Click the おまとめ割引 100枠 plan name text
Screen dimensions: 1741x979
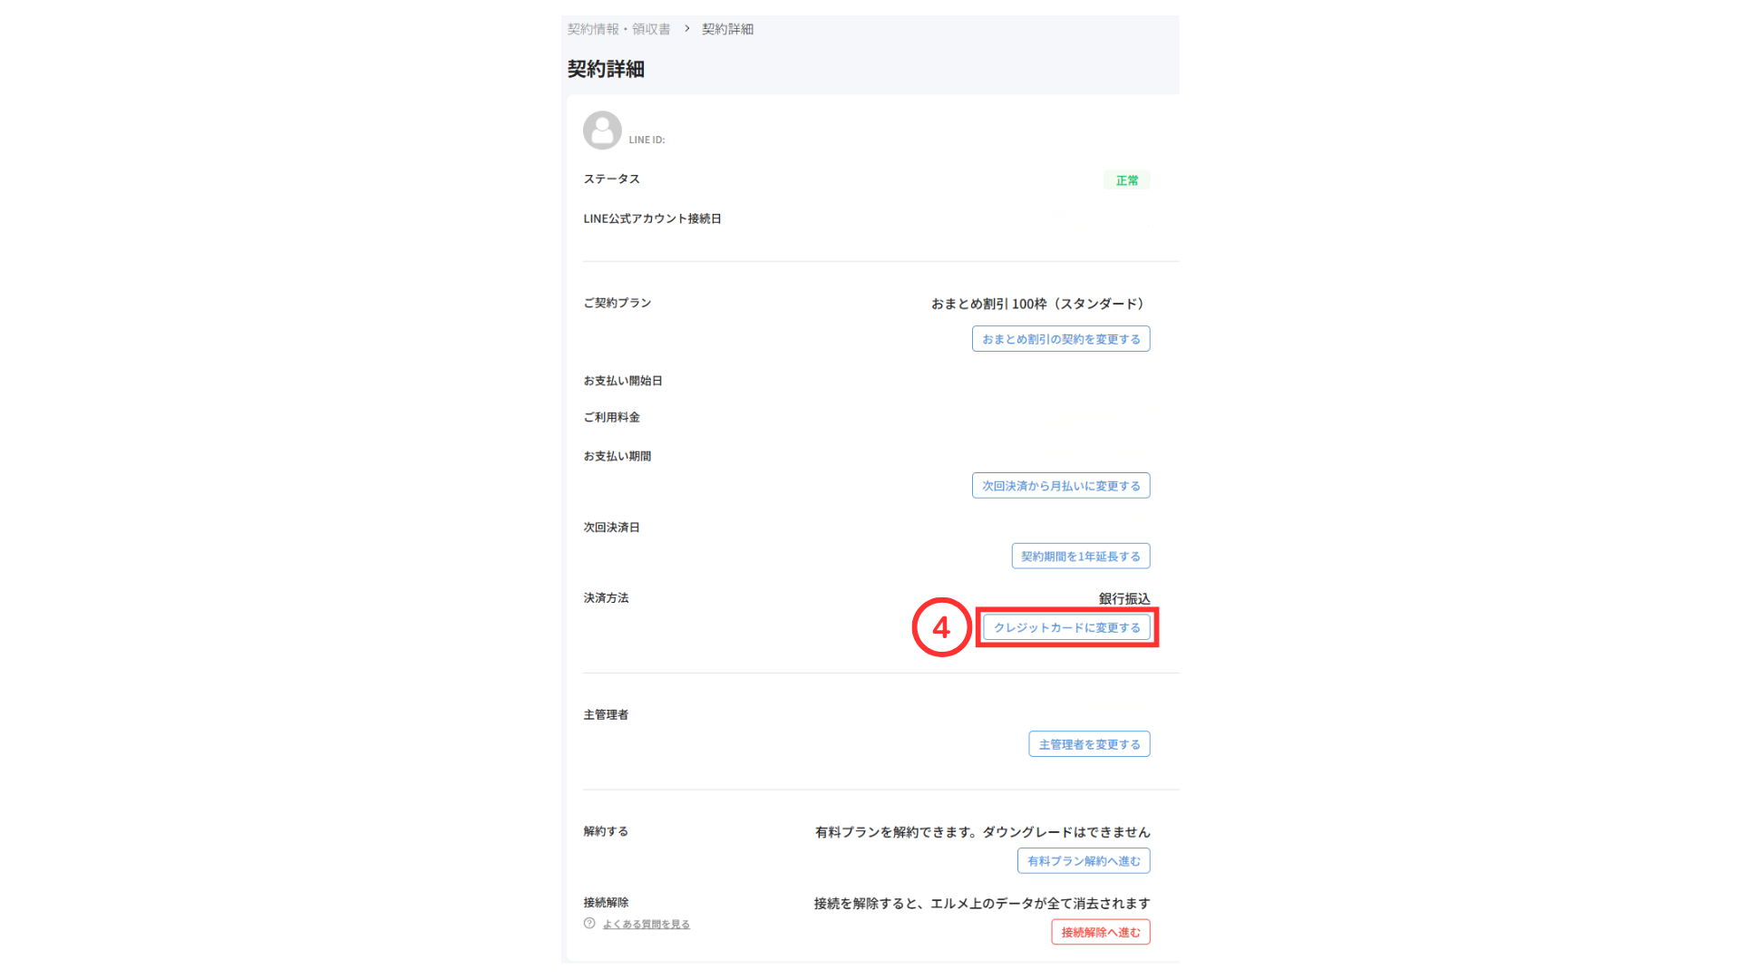click(1037, 304)
